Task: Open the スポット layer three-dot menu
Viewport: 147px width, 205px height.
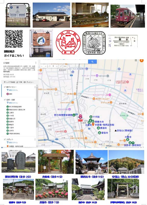Action: (35, 139)
